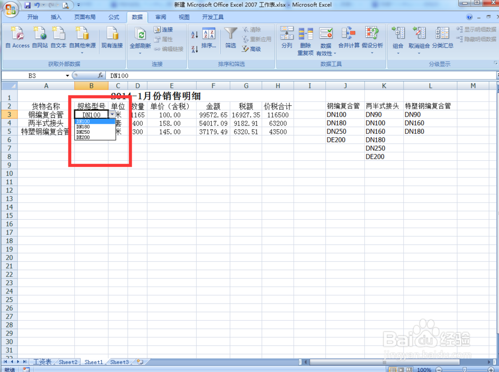499x372 pixels.
Task: Select cell with value 6320.51
Action: tap(246, 131)
